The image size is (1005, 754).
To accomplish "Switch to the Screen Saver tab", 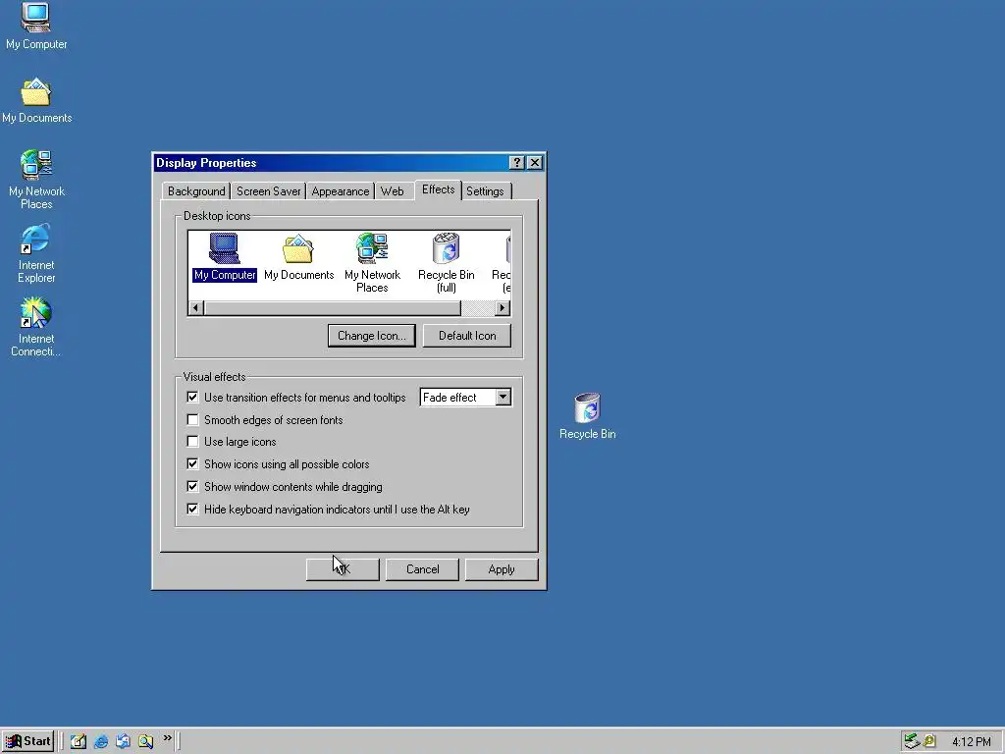I will pos(268,191).
